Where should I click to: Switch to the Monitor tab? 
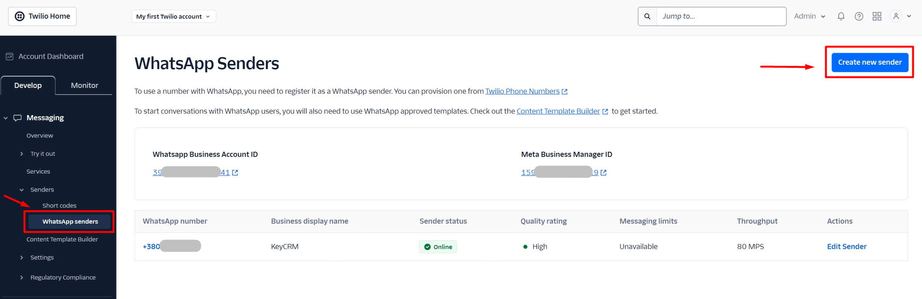(x=84, y=86)
